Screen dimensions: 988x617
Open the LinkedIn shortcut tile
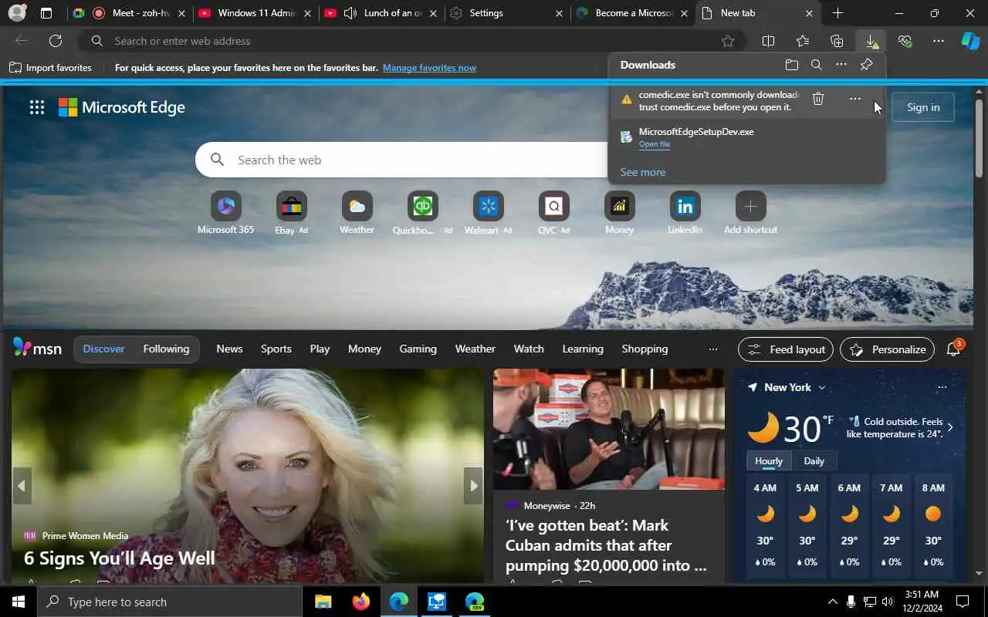point(685,213)
